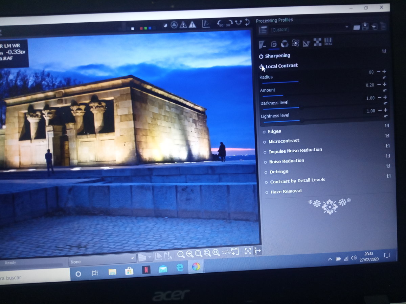Toggle focus mask preview
Screen dimensions: 406x304
[x=174, y=25]
